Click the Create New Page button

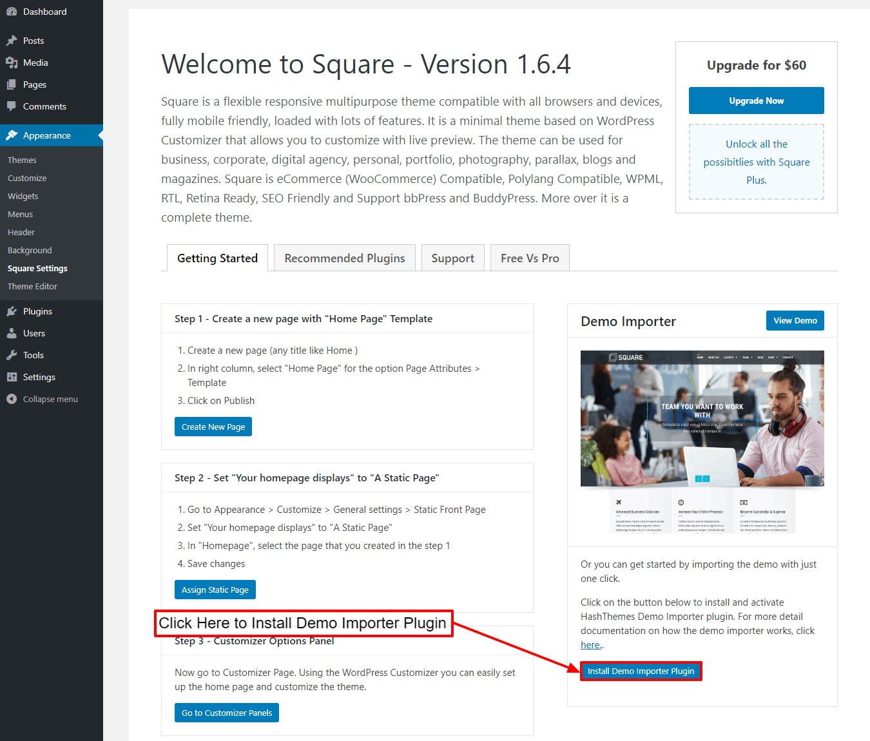coord(213,427)
